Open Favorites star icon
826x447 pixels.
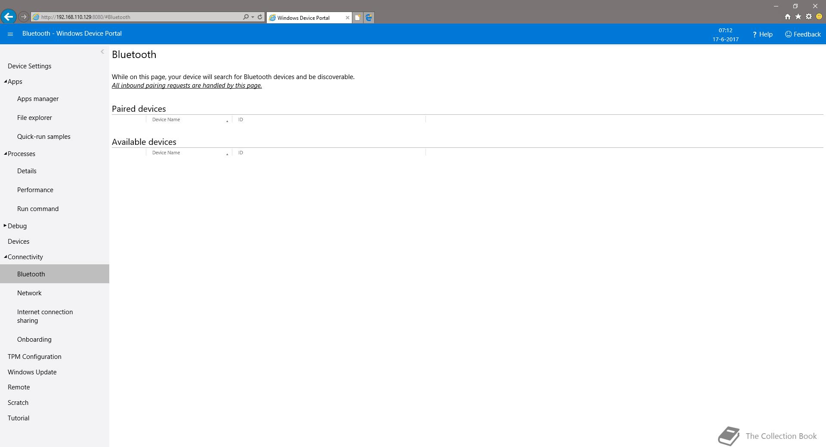(x=798, y=17)
